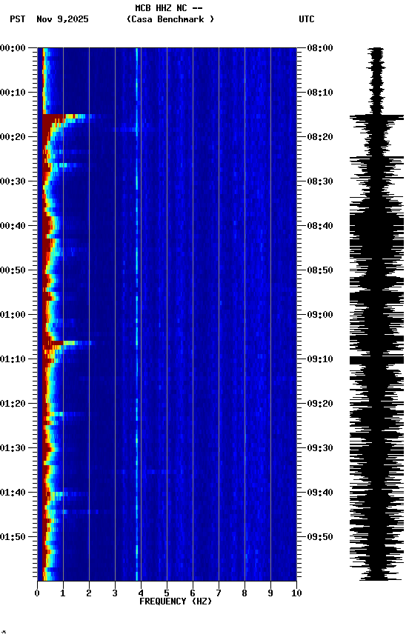Click the '00:50' PST time label
The width and height of the screenshot is (409, 640).
(13, 270)
